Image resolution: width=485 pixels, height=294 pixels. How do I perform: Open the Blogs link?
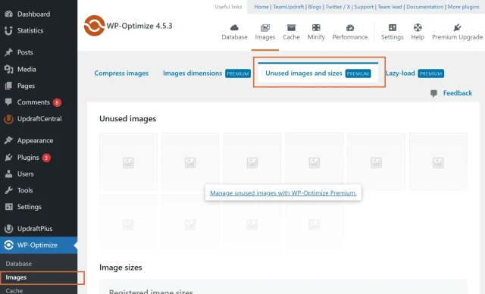(x=314, y=7)
